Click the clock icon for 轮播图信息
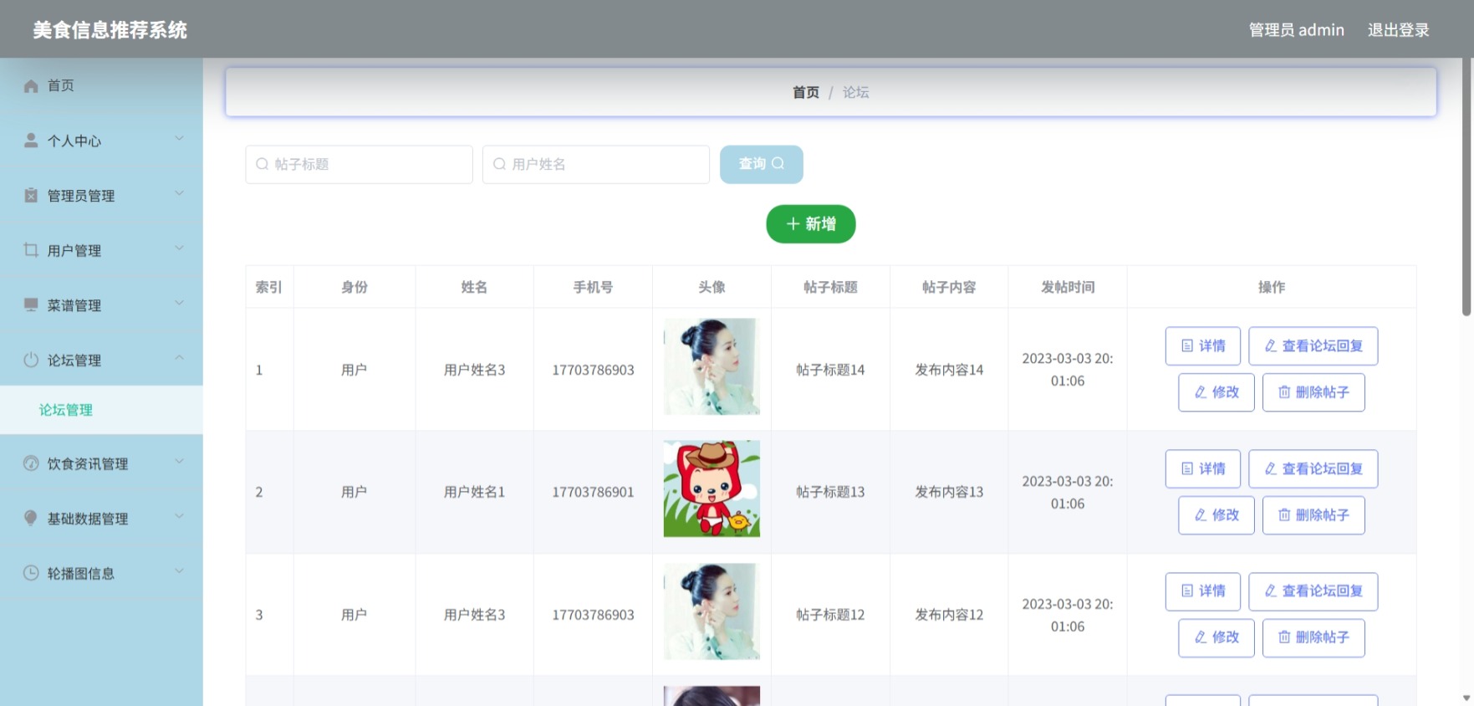1474x706 pixels. click(x=31, y=573)
